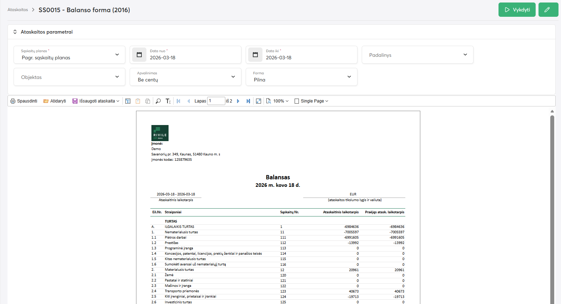Click the green Vykdyti run button
Image resolution: width=561 pixels, height=304 pixels.
tap(517, 10)
